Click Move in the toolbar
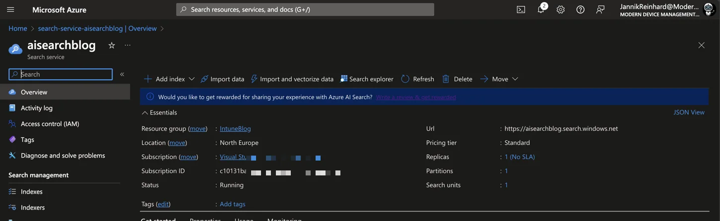This screenshot has height=221, width=720. [500, 79]
